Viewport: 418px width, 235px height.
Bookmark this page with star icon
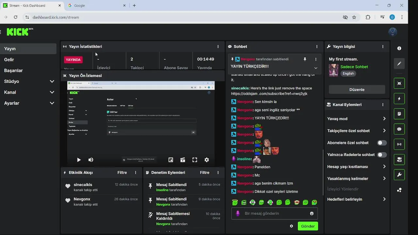[354, 17]
